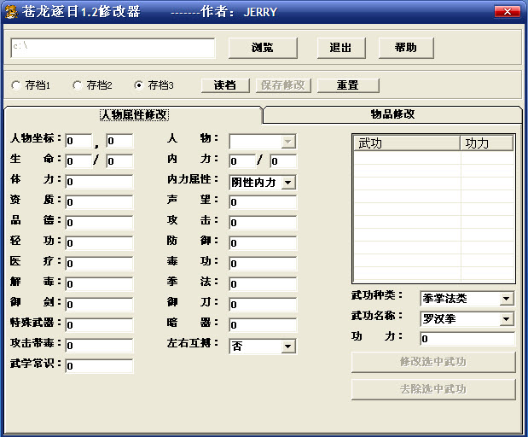The image size is (528, 437).
Task: Click the 御刀 input field
Action: click(263, 305)
